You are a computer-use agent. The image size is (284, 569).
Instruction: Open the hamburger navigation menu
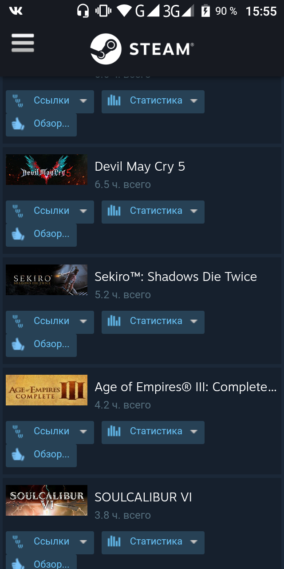pyautogui.click(x=23, y=43)
